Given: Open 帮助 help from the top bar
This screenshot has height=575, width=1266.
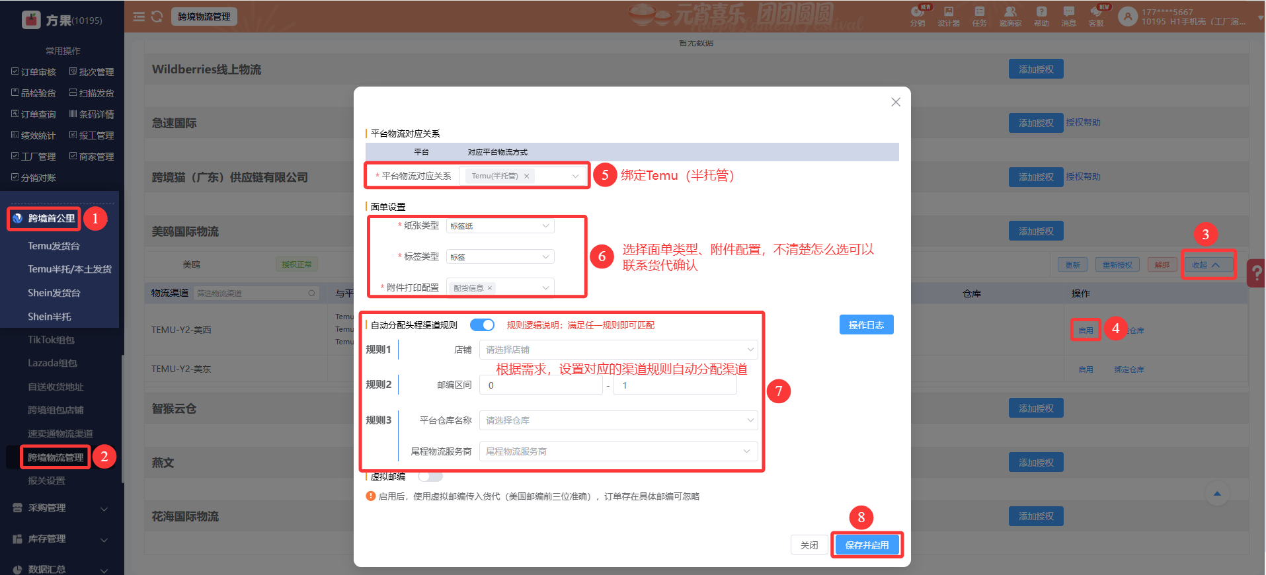Looking at the screenshot, I should tap(1041, 16).
